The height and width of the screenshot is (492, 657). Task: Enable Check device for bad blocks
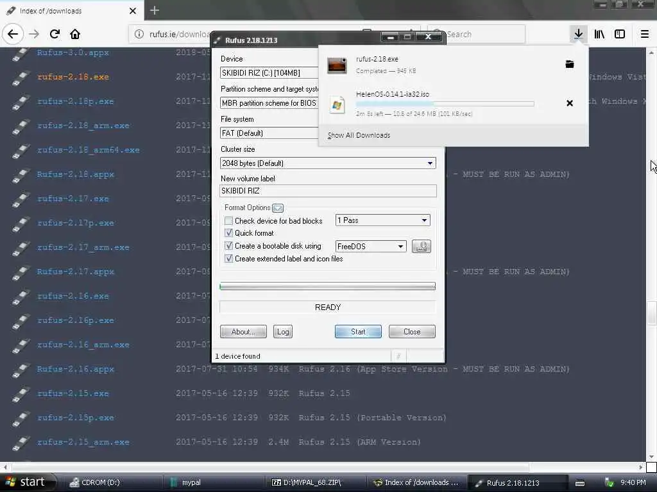coord(228,220)
